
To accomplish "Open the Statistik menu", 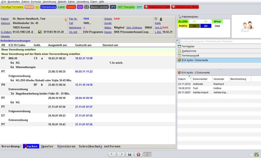I will tap(62, 2).
